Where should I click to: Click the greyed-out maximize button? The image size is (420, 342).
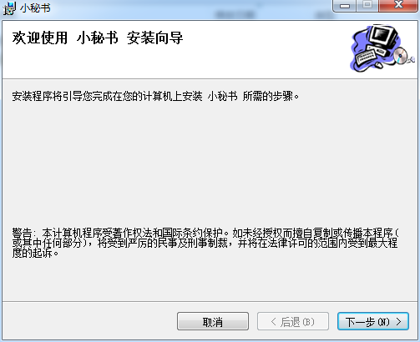(367, 5)
